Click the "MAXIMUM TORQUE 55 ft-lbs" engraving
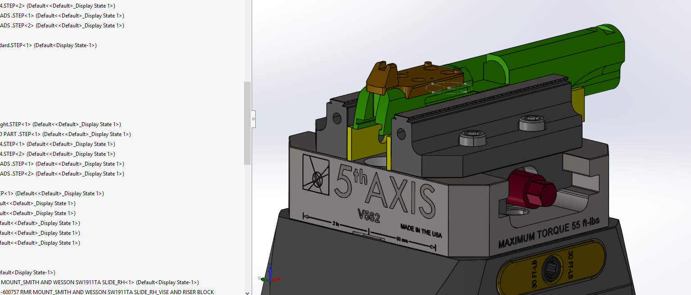The image size is (691, 295). tap(548, 233)
